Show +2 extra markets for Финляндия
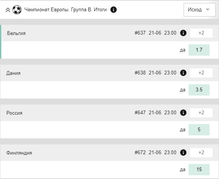The image size is (219, 179). tap(201, 152)
